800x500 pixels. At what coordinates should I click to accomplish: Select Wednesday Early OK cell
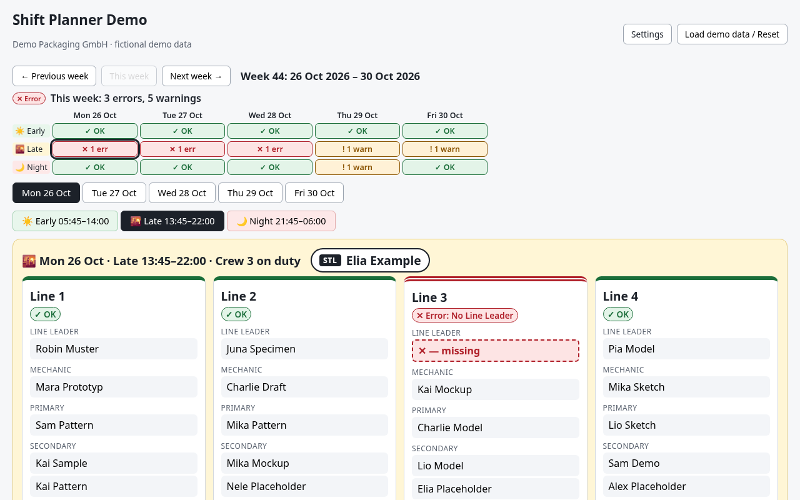pos(270,131)
